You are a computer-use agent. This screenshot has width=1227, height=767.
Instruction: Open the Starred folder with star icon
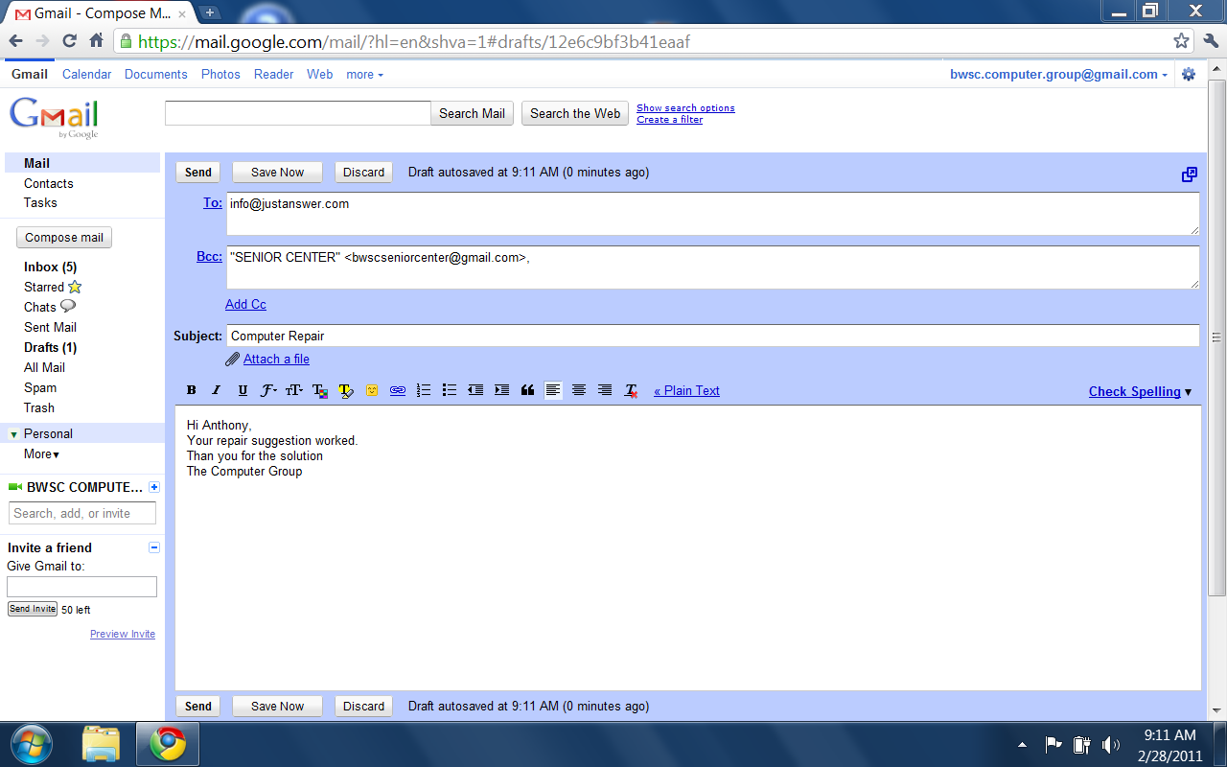[x=53, y=287]
